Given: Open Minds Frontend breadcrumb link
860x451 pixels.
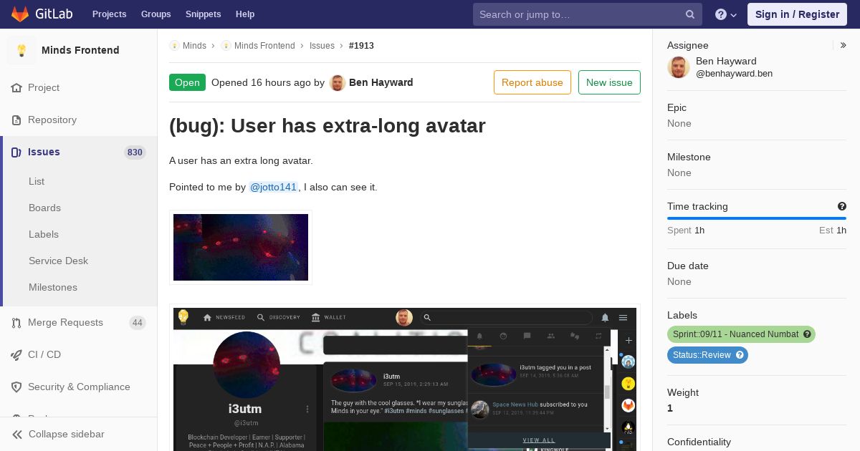Looking at the screenshot, I should [264, 46].
